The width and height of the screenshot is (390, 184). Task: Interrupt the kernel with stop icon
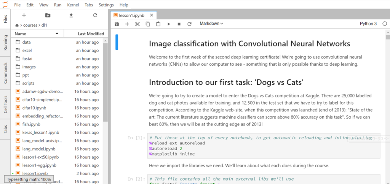pos(179,24)
